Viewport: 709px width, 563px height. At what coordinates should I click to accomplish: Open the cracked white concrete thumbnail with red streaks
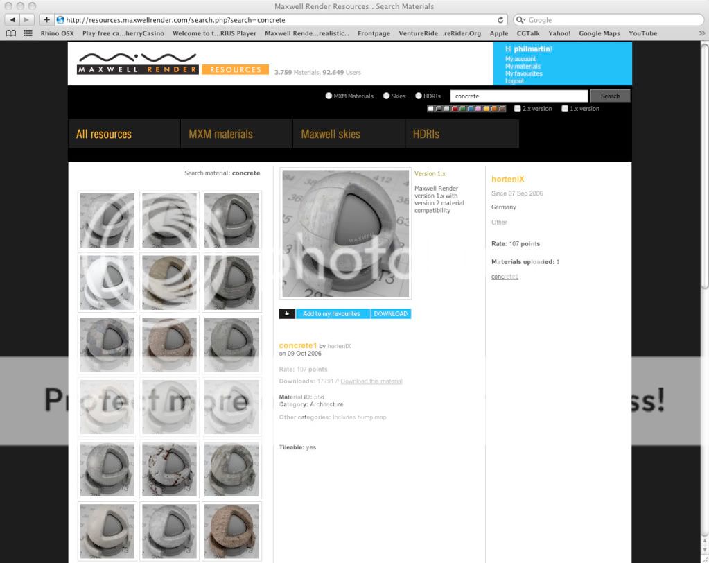(170, 469)
